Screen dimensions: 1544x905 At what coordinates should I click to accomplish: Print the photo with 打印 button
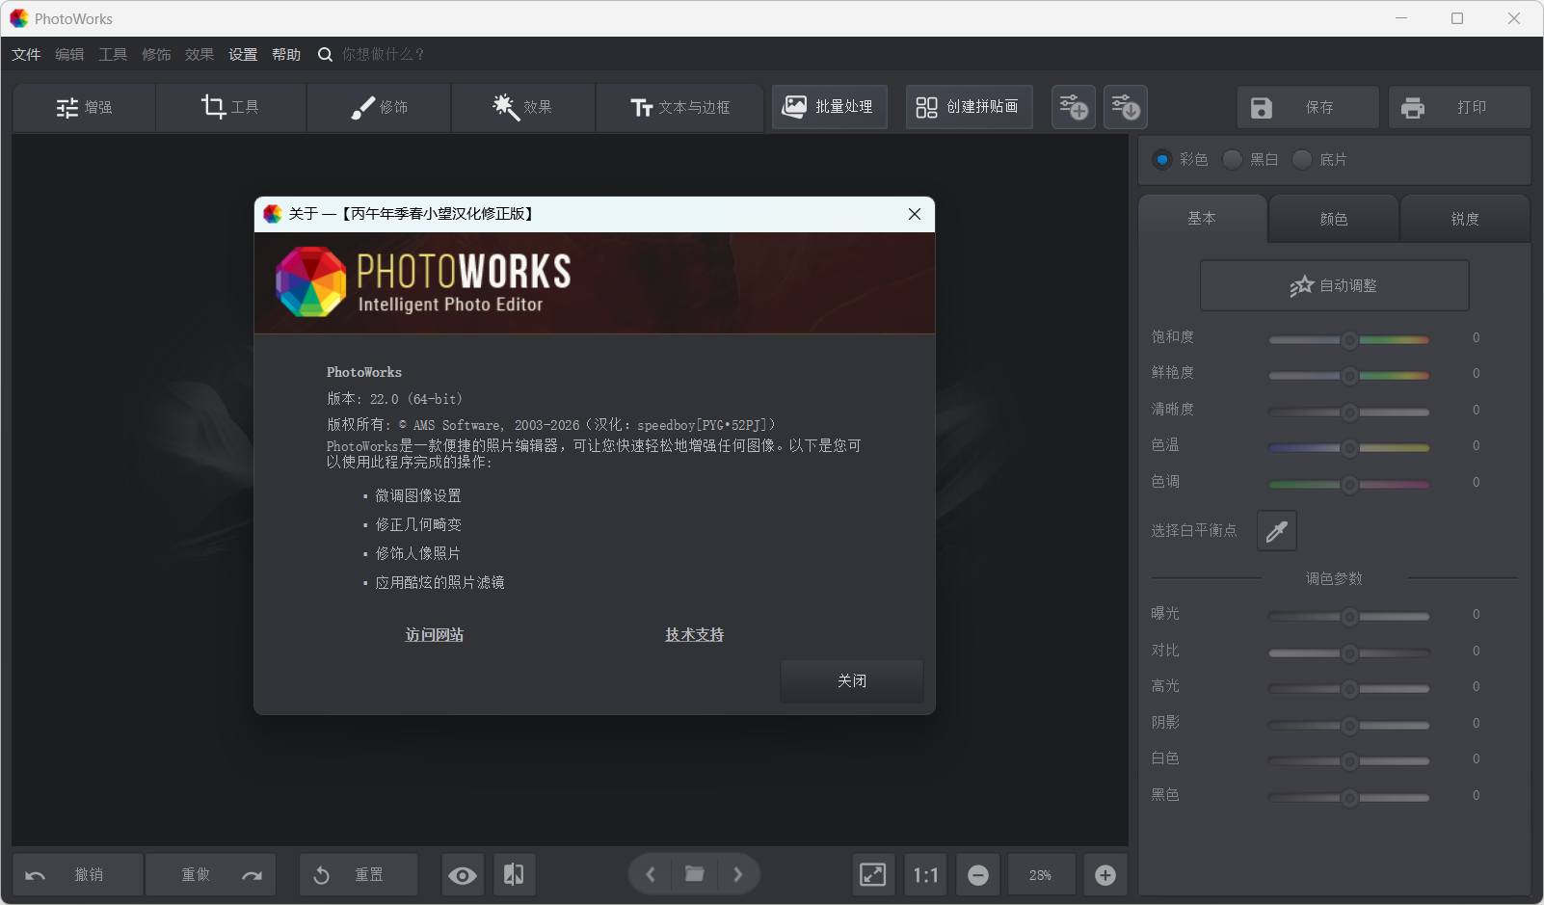click(1459, 107)
